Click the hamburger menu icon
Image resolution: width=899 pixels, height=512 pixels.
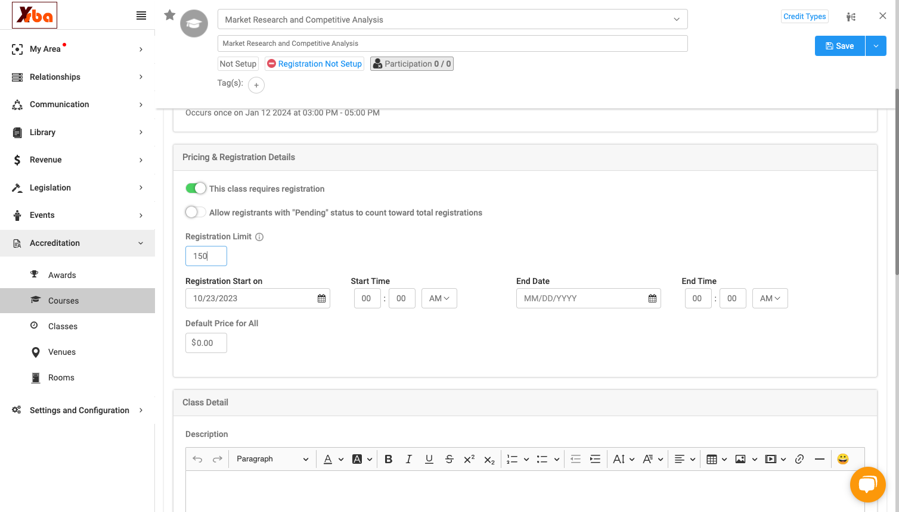[141, 15]
